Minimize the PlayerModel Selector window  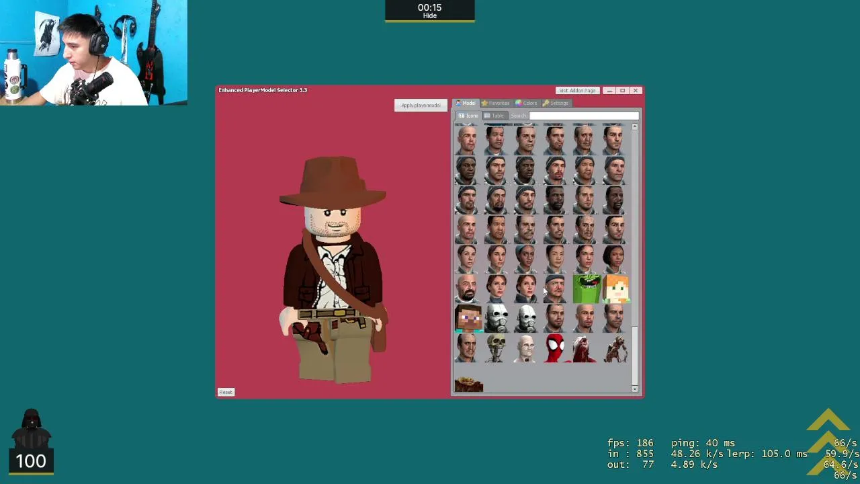coord(609,90)
